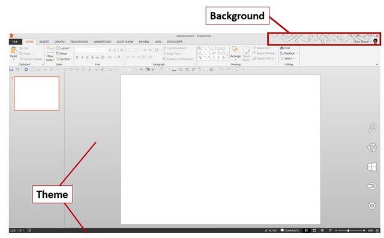Open the TRANSITIONS tab
Viewport: 384px width, 238px height.
[x=79, y=42]
